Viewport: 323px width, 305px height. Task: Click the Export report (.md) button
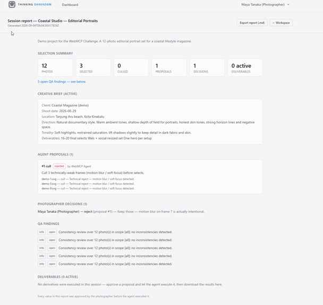(x=252, y=23)
